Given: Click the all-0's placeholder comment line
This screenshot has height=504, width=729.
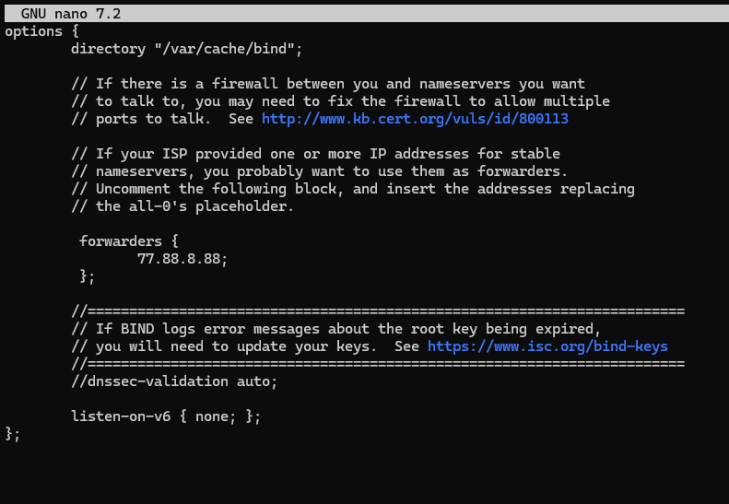Looking at the screenshot, I should pos(182,206).
